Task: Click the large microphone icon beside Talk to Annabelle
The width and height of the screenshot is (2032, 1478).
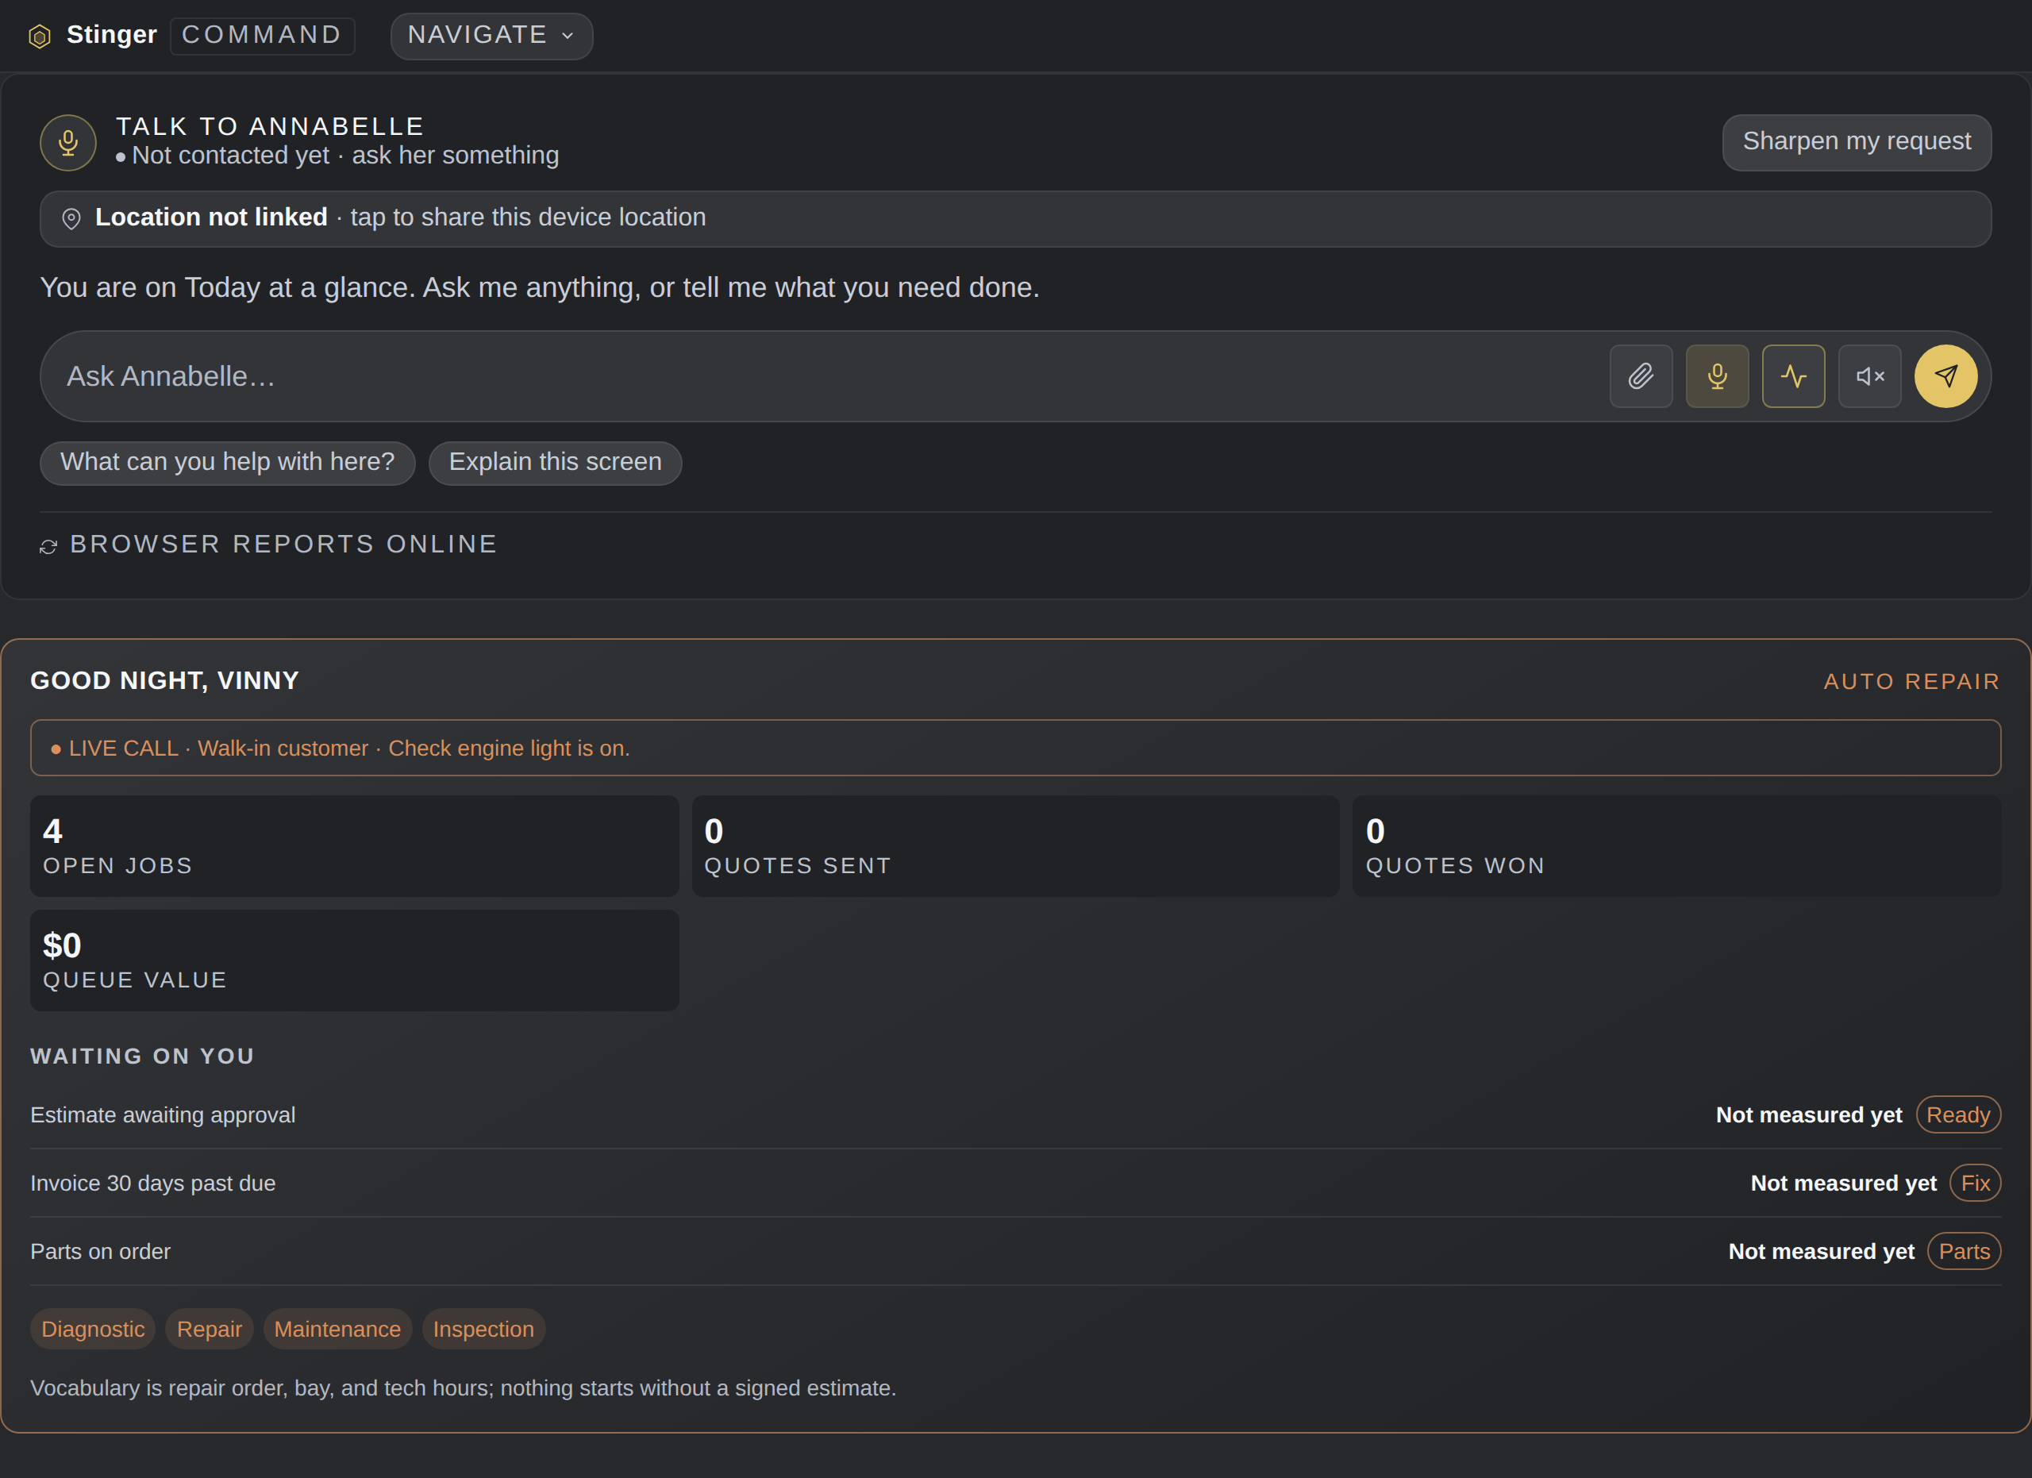Action: tap(68, 142)
